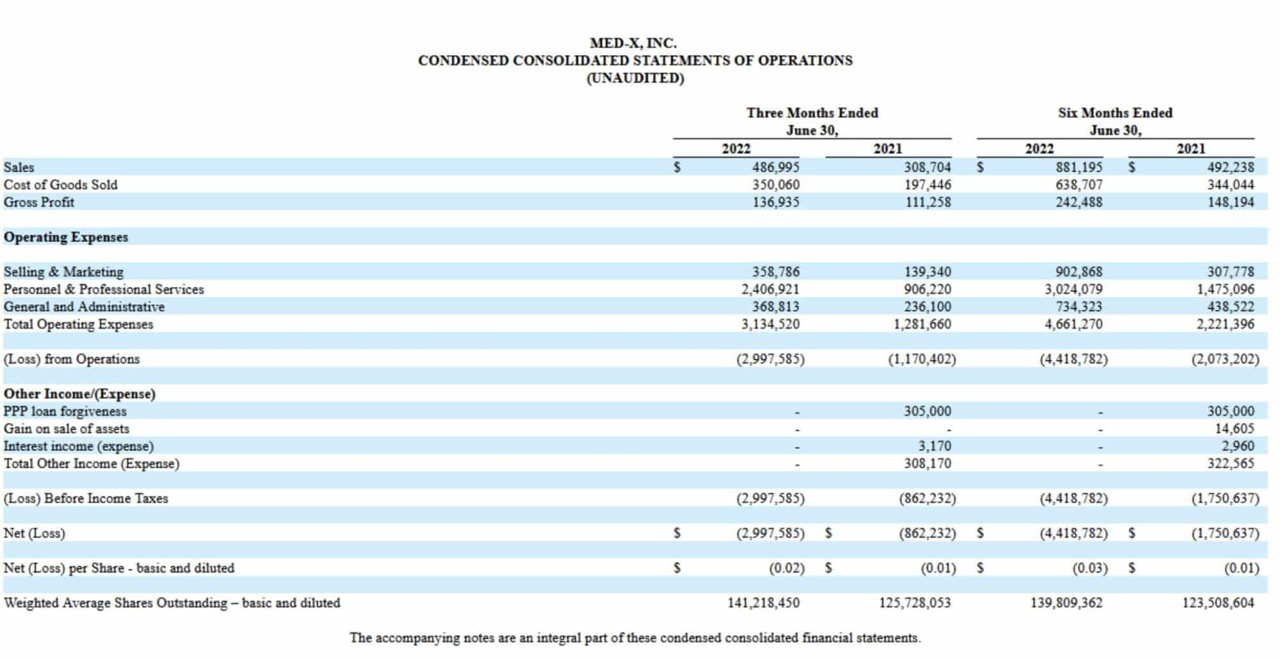The image size is (1281, 661).
Task: Select the 'CONDENSED CONSOLIDATED STATEMENTS OF OPERATIONS' heading
Action: (x=635, y=60)
